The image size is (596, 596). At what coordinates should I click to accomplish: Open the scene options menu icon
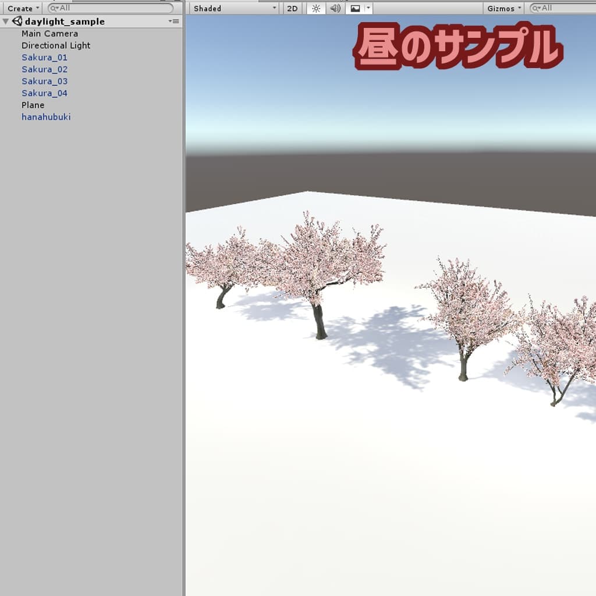173,22
